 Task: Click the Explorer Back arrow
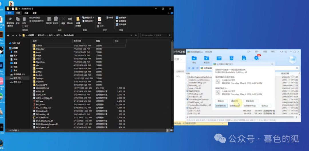8,35
